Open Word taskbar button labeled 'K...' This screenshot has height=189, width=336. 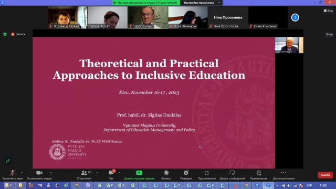[x=211, y=185]
